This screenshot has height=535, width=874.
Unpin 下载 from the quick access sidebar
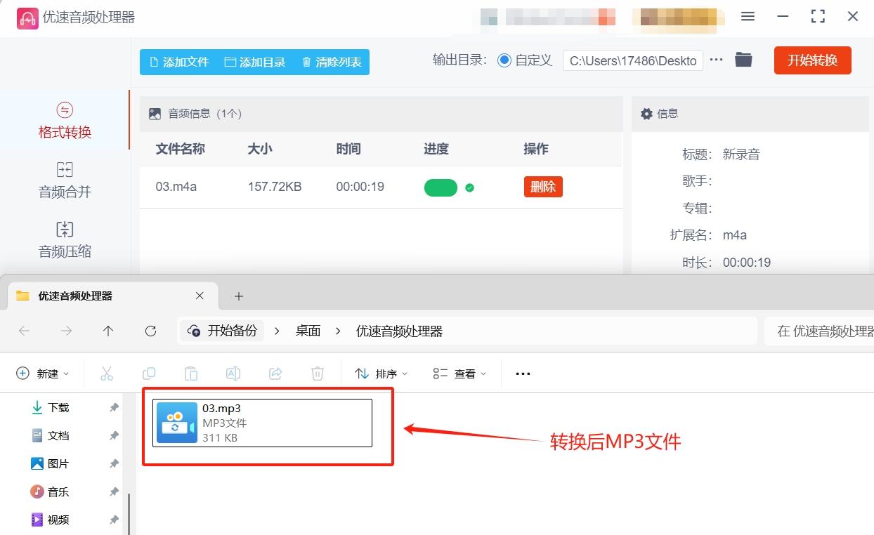pyautogui.click(x=114, y=407)
